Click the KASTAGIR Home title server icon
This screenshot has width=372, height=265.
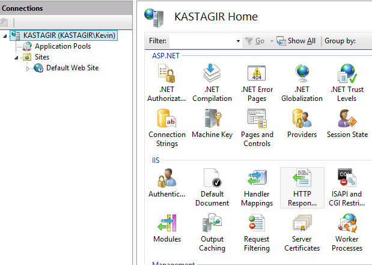(x=154, y=17)
